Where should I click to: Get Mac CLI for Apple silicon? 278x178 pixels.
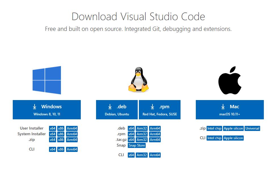233,138
